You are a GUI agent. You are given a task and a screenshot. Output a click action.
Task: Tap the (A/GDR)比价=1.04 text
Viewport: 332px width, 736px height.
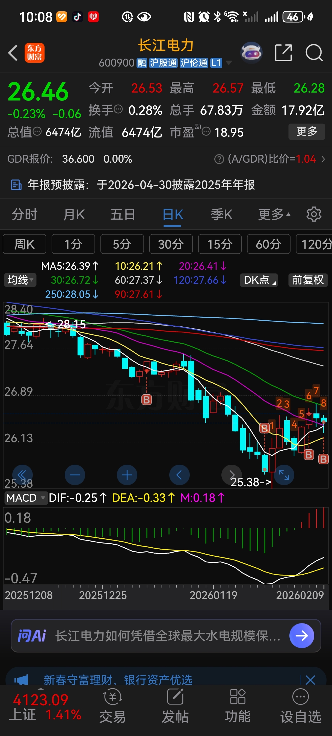tap(272, 159)
